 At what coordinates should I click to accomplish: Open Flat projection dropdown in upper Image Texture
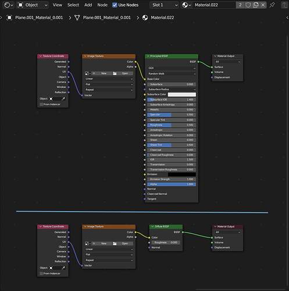tap(109, 84)
